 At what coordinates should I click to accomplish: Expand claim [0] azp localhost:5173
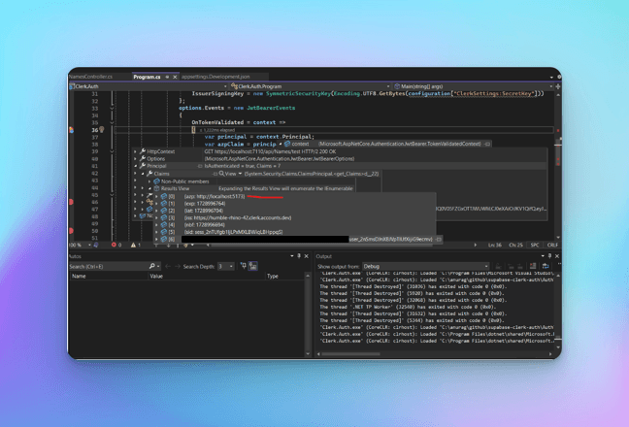click(x=157, y=196)
